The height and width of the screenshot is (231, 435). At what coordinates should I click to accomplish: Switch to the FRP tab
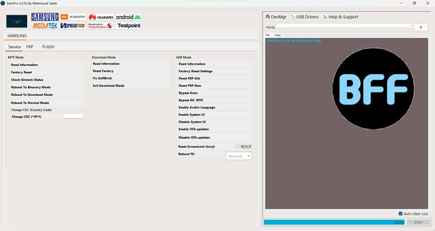(30, 47)
